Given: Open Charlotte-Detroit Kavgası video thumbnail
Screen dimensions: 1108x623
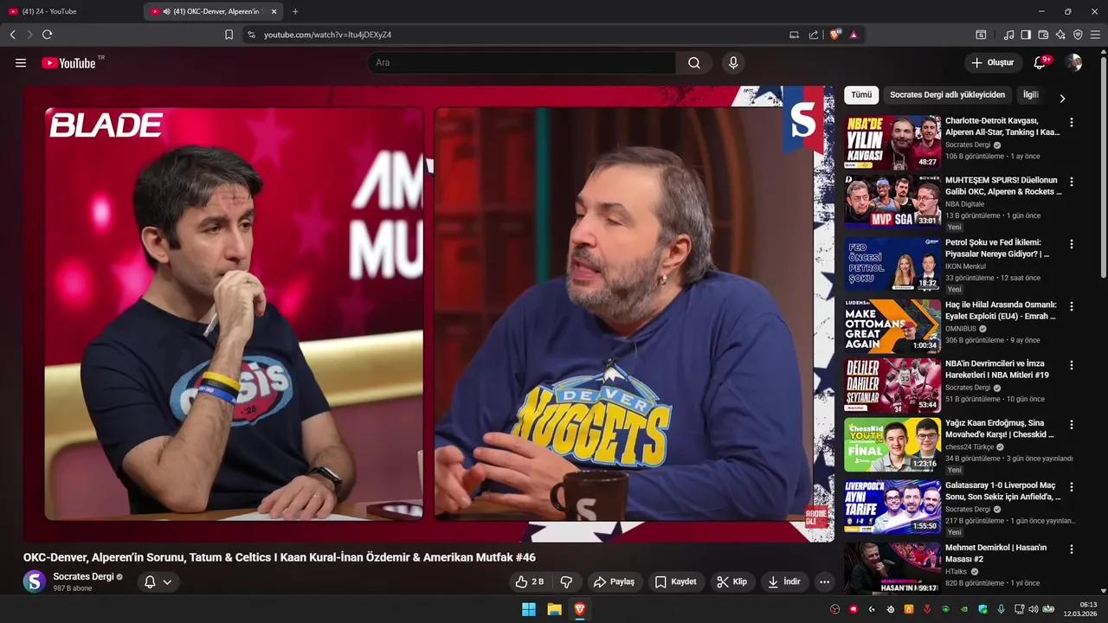Looking at the screenshot, I should click(x=892, y=143).
